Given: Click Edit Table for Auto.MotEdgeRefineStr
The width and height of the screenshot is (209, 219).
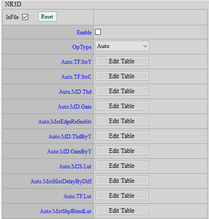Looking at the screenshot, I should (122, 121).
